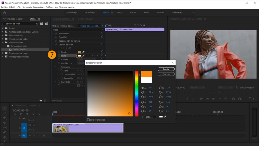This screenshot has height=146, width=259.
Task: Click the wrench settings icon in Program monitor
Action: pos(237,87)
